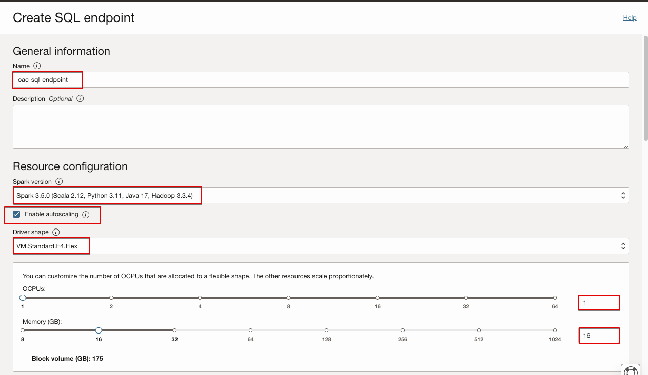
Task: Click the Memory (GB) number input box
Action: pos(599,336)
